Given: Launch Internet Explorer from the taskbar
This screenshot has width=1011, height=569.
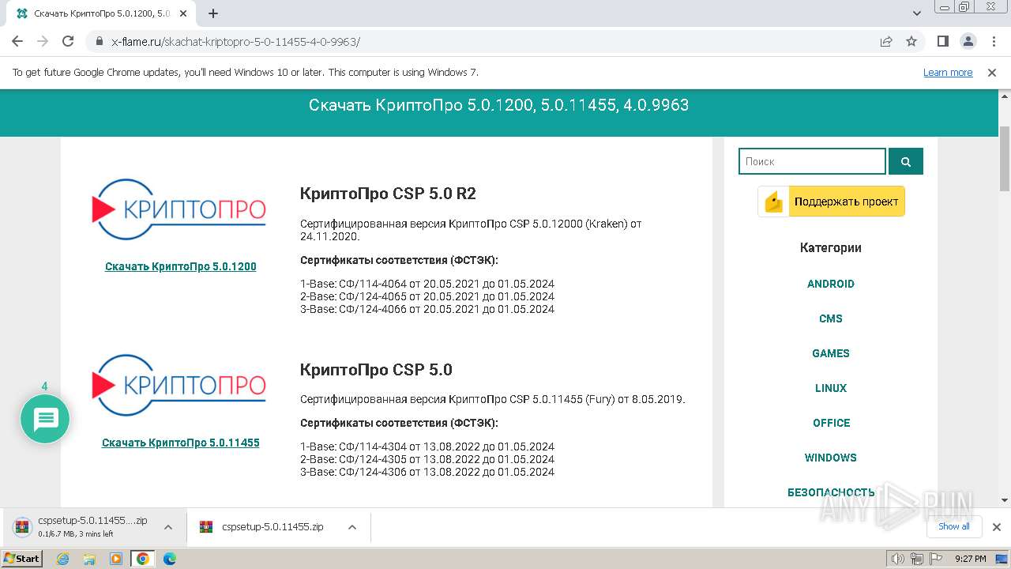Looking at the screenshot, I should 63,559.
